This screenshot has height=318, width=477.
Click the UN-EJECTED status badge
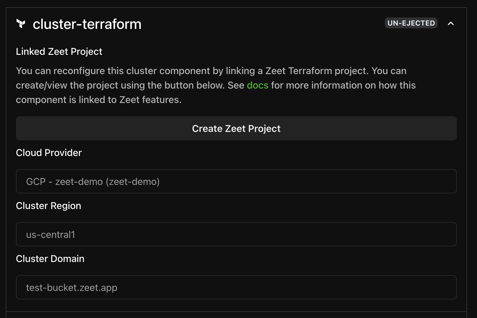point(411,23)
